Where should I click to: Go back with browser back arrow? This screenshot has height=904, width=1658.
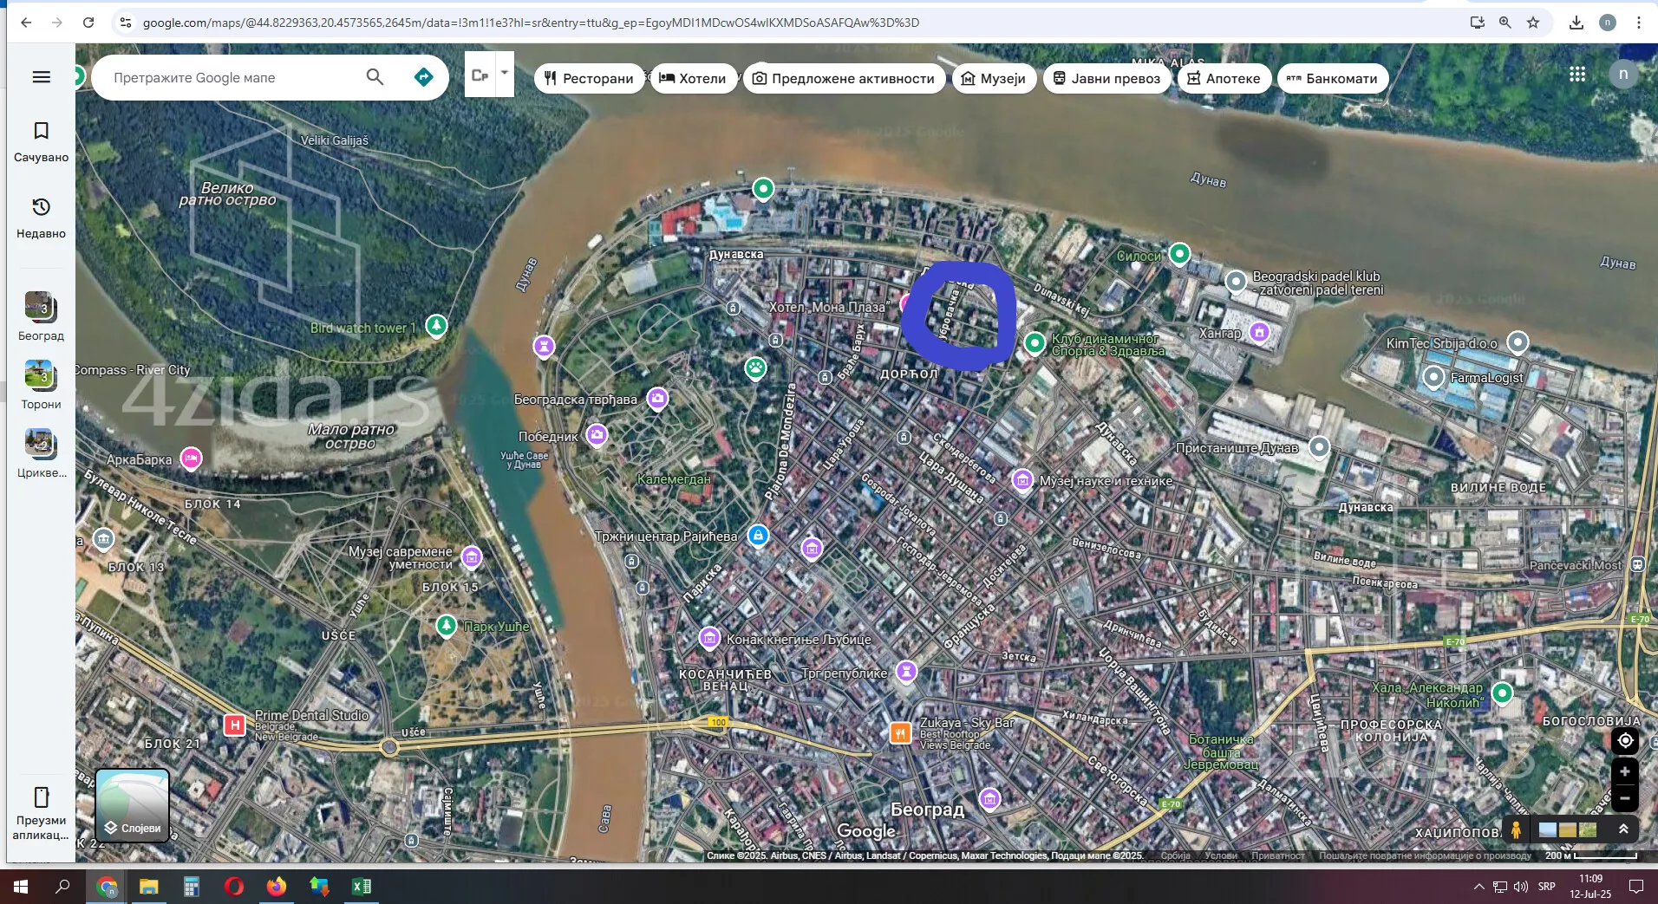pos(26,23)
